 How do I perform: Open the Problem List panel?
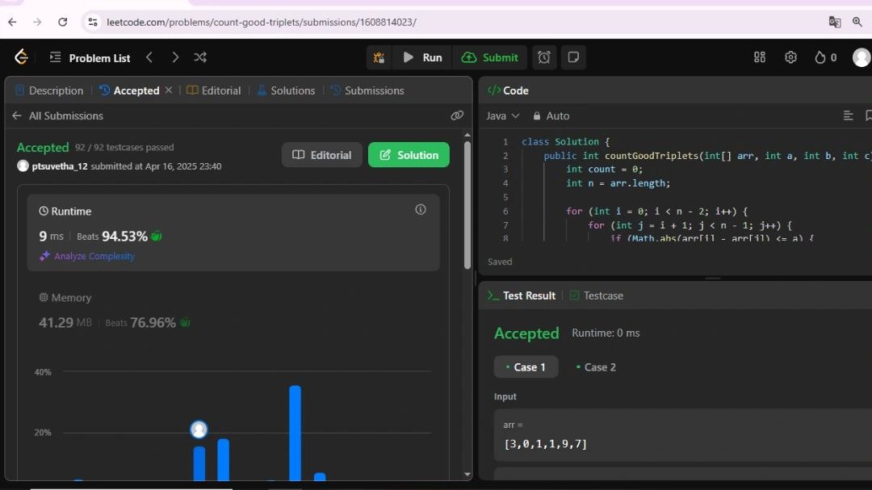(90, 58)
